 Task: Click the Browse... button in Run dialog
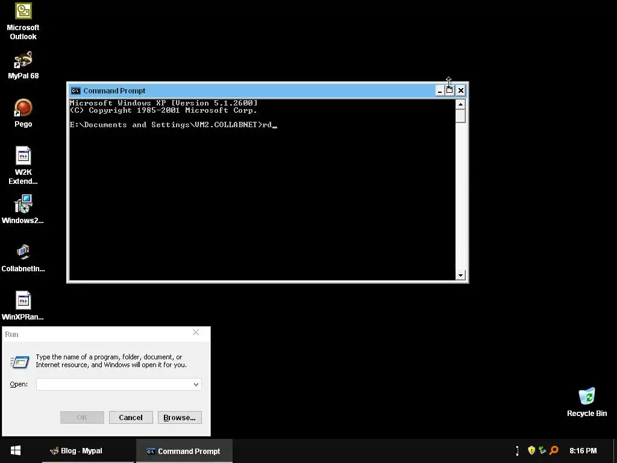(180, 417)
